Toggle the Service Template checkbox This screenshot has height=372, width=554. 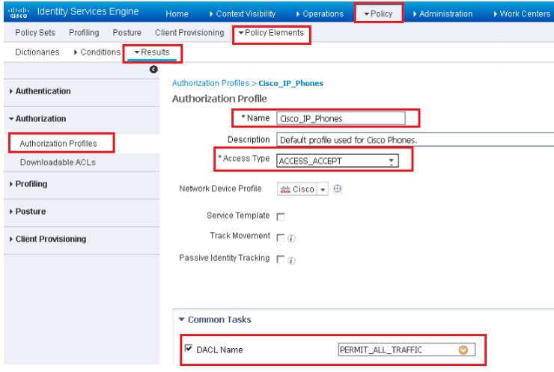[281, 216]
